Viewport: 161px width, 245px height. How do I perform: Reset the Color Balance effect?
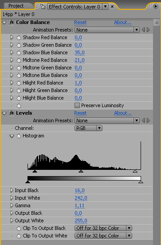point(80,22)
